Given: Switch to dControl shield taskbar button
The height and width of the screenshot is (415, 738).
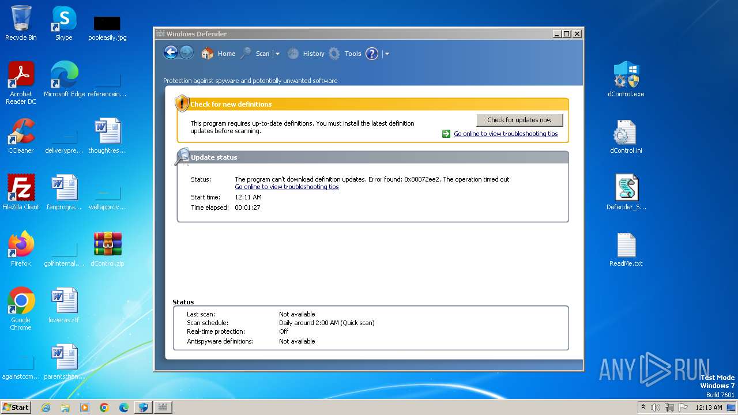Looking at the screenshot, I should point(143,408).
